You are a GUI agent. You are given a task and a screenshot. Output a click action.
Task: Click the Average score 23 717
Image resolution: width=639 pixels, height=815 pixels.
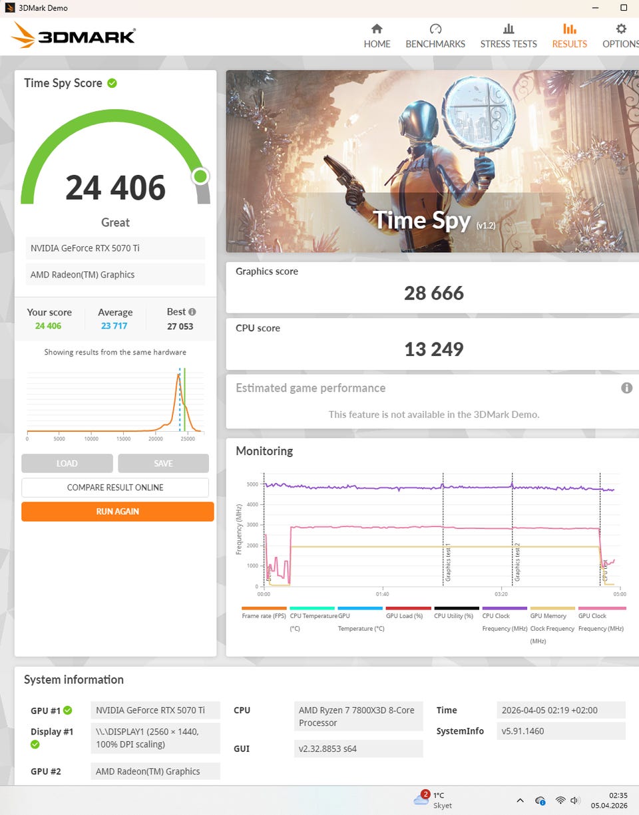114,326
